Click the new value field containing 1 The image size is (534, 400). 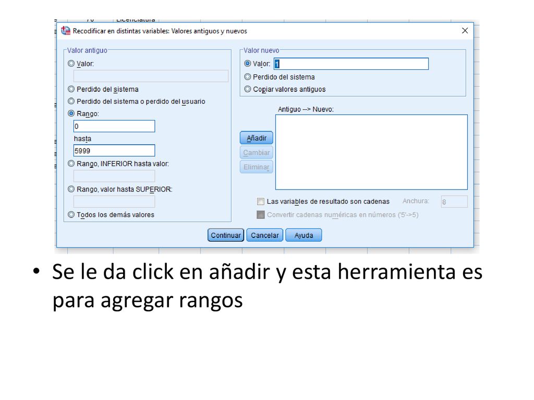(351, 64)
